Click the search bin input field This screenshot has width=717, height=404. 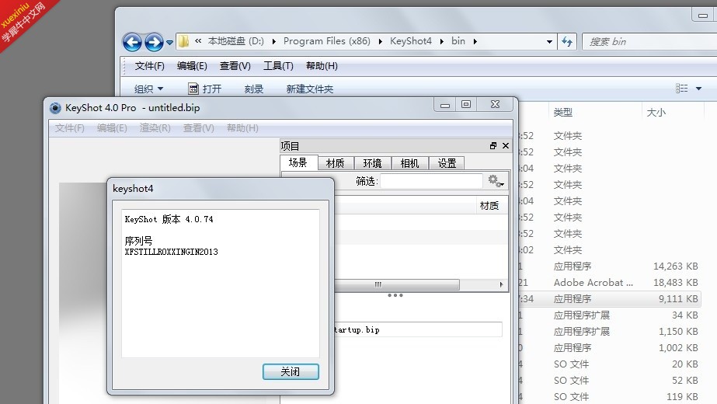coord(649,42)
